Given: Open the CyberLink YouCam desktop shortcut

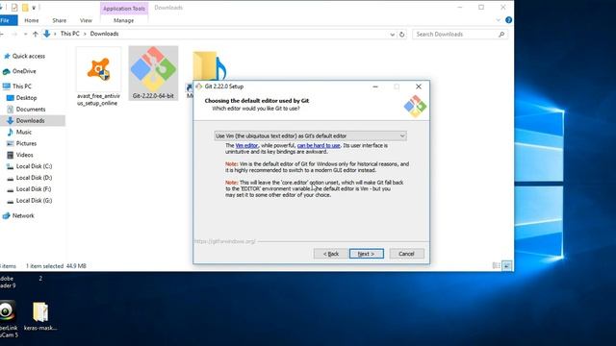Looking at the screenshot, I should [8, 318].
